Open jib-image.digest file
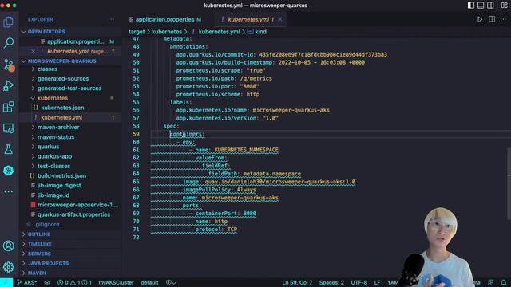The width and height of the screenshot is (511, 287). 59,186
